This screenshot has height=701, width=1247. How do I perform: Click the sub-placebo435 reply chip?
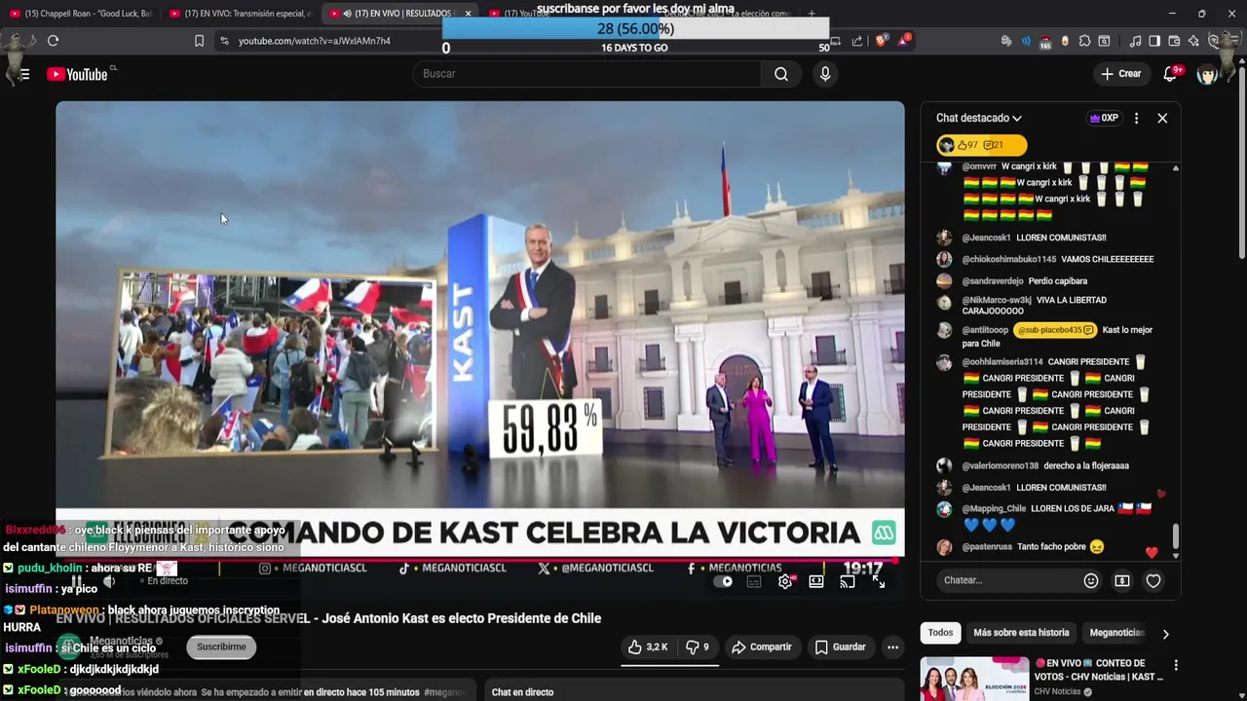pyautogui.click(x=1056, y=330)
